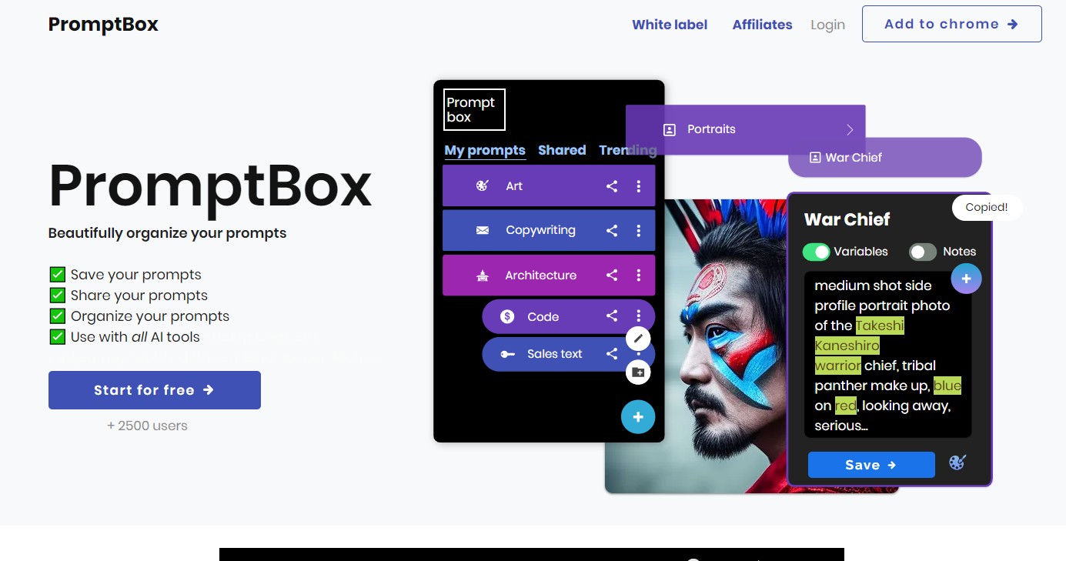This screenshot has width=1066, height=561.
Task: Switch to the My prompts tab
Action: point(485,150)
